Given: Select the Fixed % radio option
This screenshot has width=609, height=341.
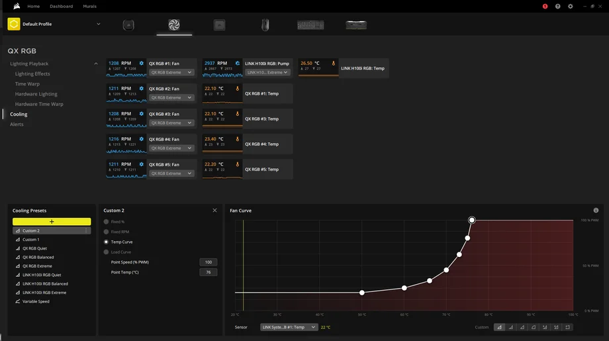Looking at the screenshot, I should pyautogui.click(x=106, y=222).
